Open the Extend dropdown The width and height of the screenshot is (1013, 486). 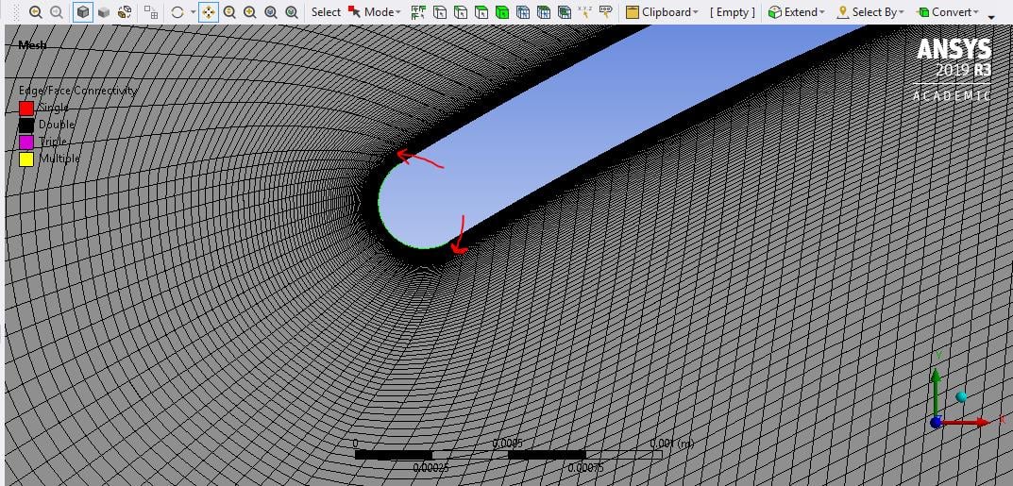pyautogui.click(x=797, y=11)
